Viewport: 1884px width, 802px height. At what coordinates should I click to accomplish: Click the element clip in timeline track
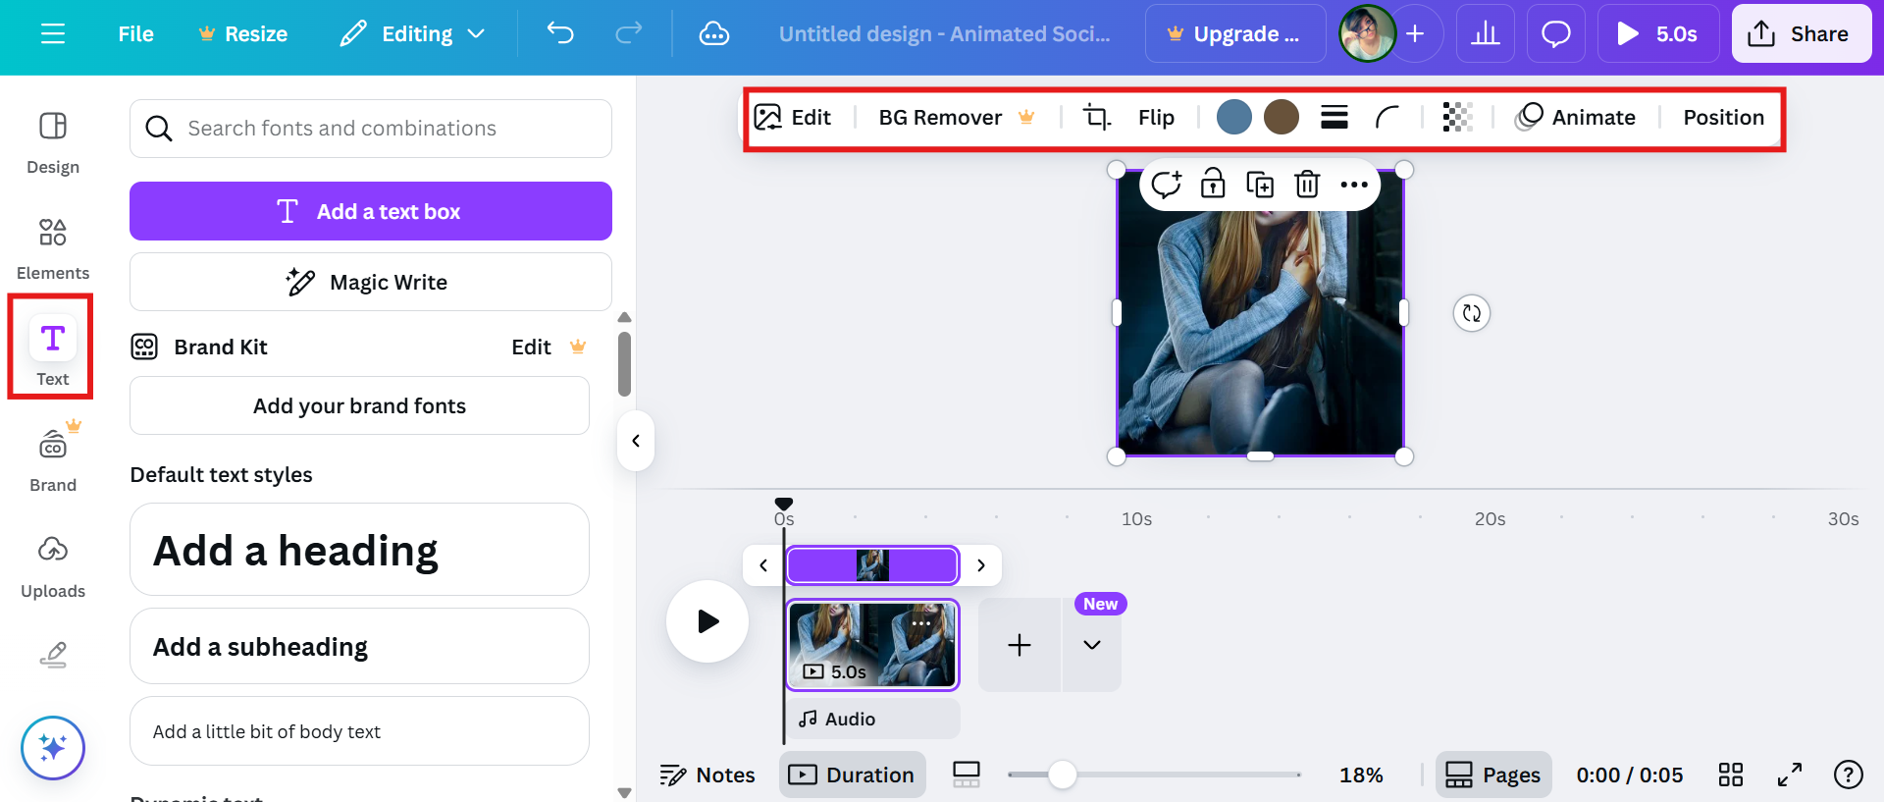872,565
